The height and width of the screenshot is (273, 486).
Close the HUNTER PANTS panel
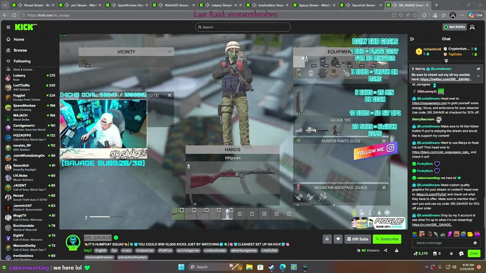click(x=384, y=141)
